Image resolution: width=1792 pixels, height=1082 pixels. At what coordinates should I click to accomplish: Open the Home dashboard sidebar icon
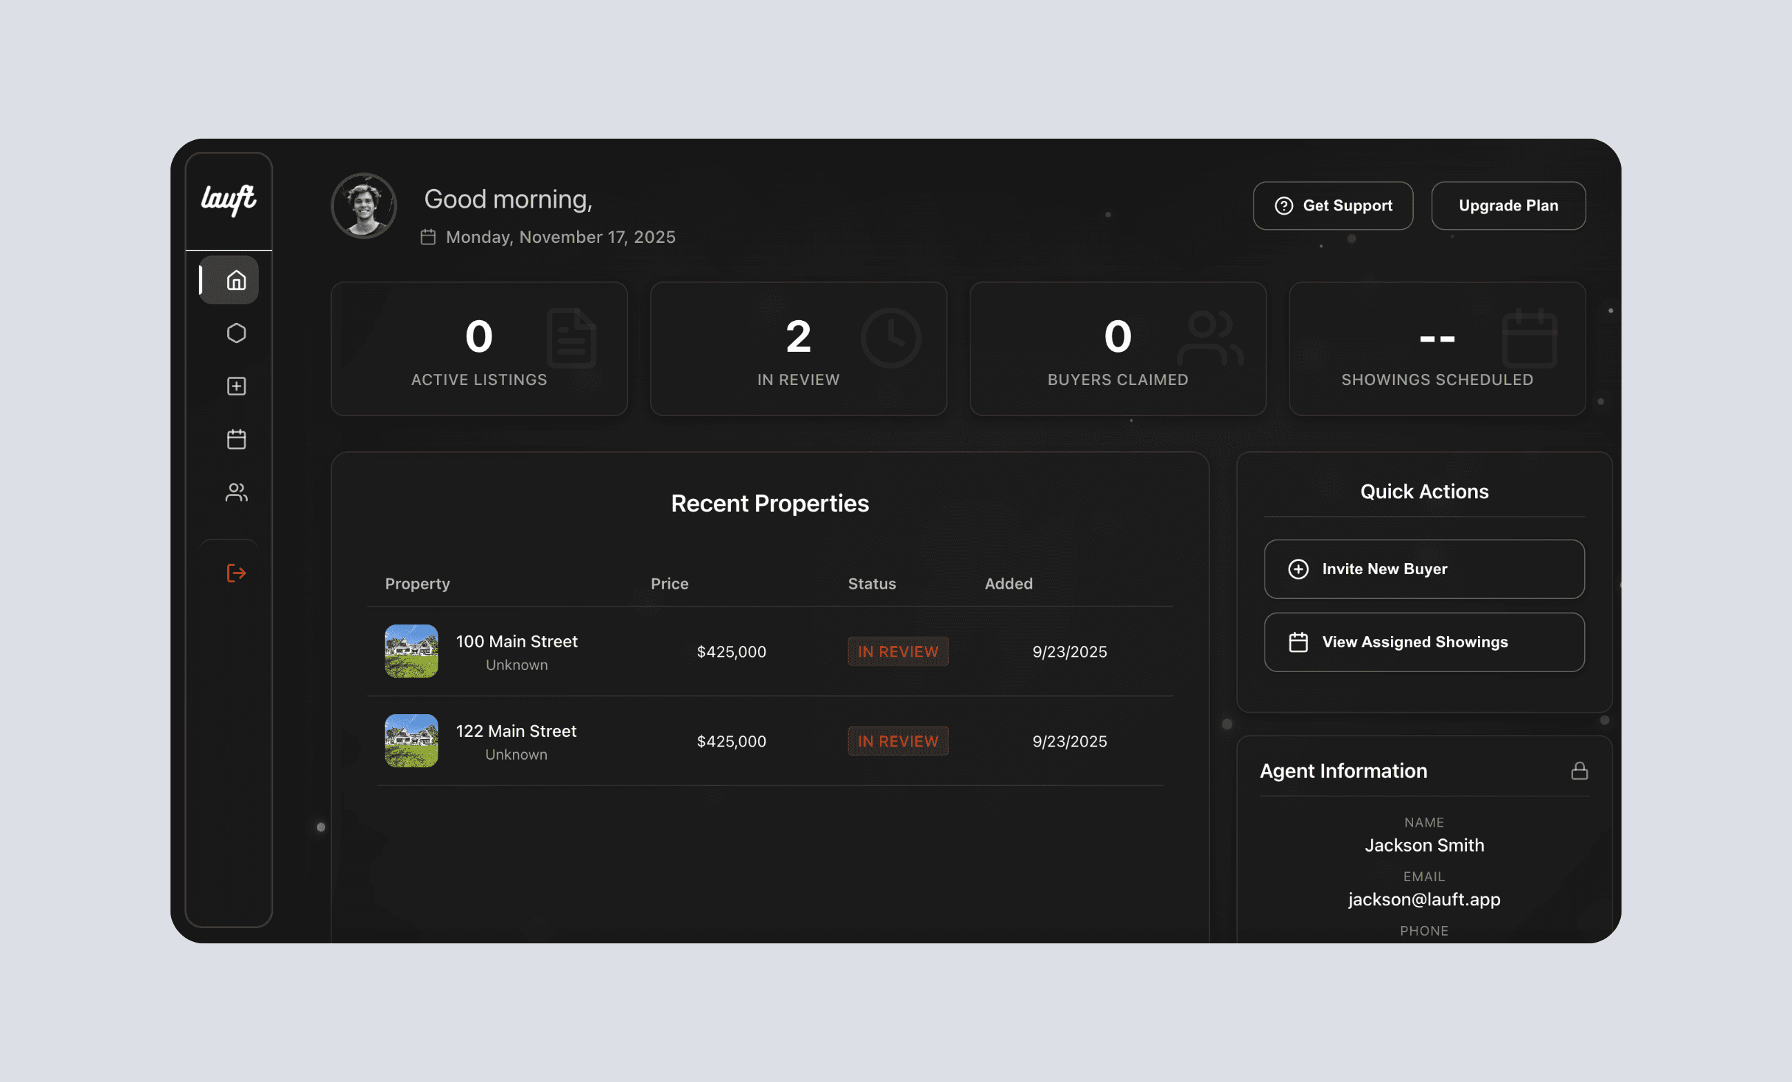(x=235, y=280)
